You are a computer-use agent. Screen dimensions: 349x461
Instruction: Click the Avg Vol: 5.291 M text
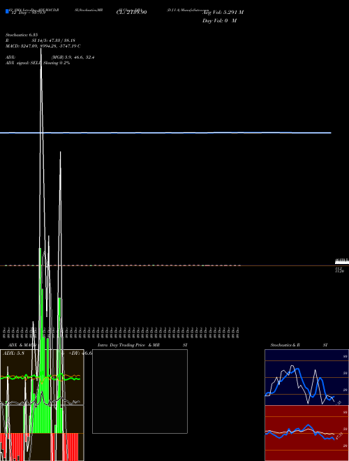pyautogui.click(x=223, y=13)
